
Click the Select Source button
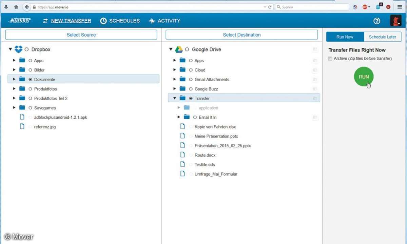coord(81,35)
